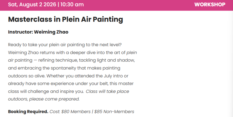
Task: Open the Masterclass in Plein Air Painting title
Action: pos(66,20)
